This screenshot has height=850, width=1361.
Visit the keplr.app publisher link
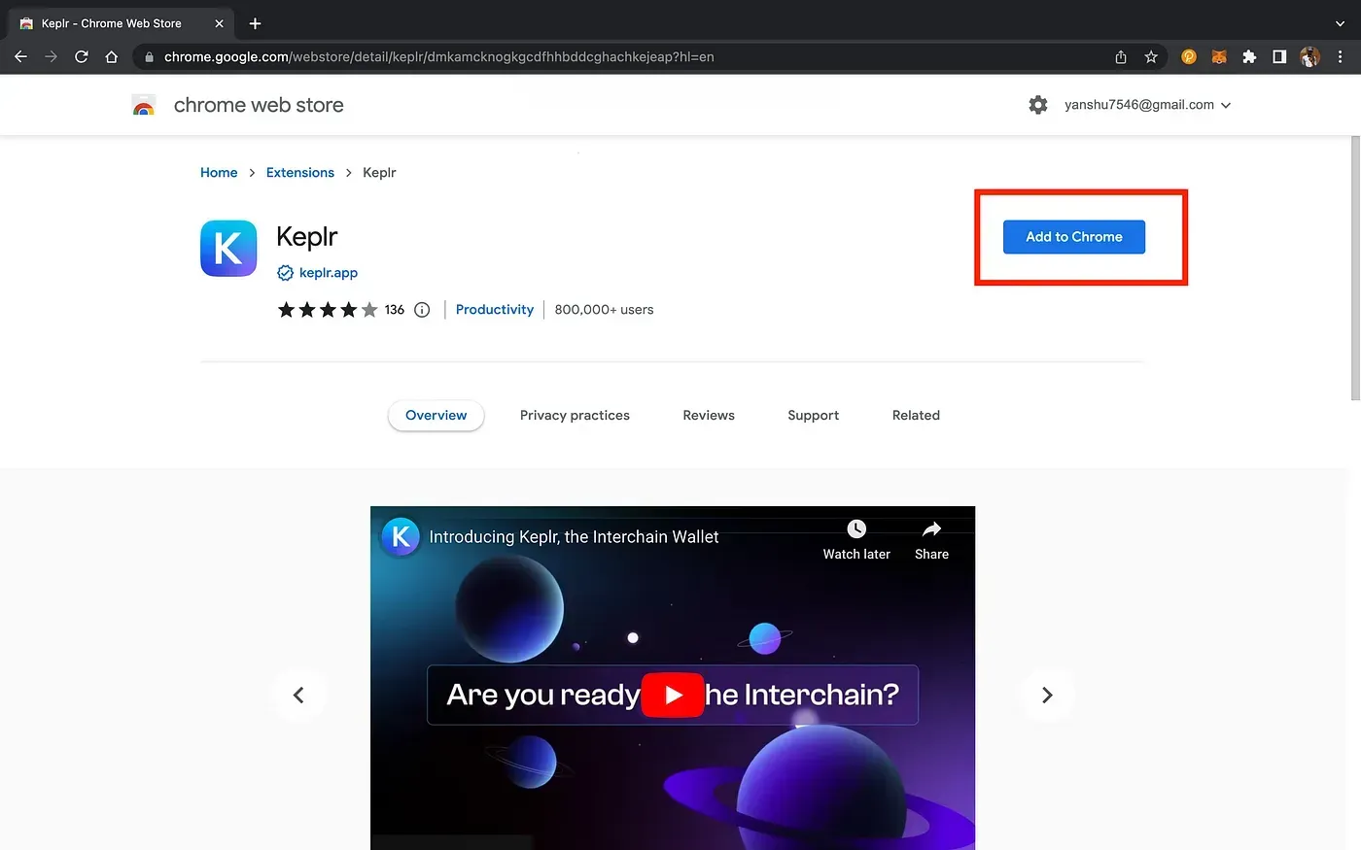click(329, 273)
